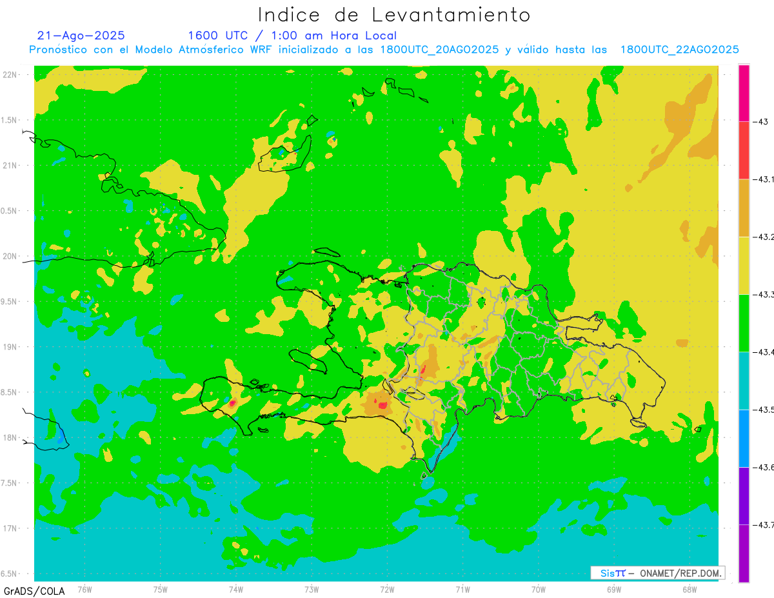
Task: Click the legend value "-43.5"
Action: 764,409
